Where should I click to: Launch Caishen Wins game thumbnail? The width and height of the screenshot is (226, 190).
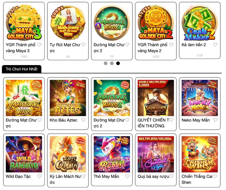click(200, 154)
